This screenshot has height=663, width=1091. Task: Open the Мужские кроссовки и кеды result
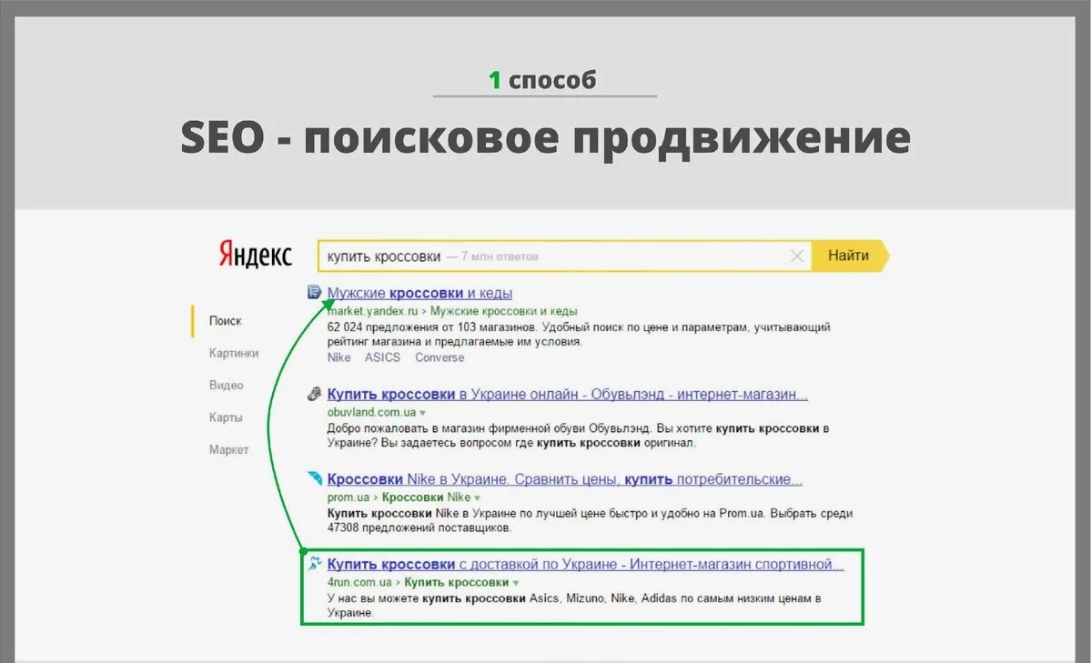coord(419,293)
